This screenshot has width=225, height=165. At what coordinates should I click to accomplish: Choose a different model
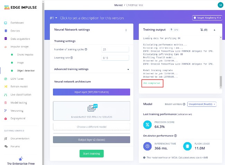[x=91, y=127]
